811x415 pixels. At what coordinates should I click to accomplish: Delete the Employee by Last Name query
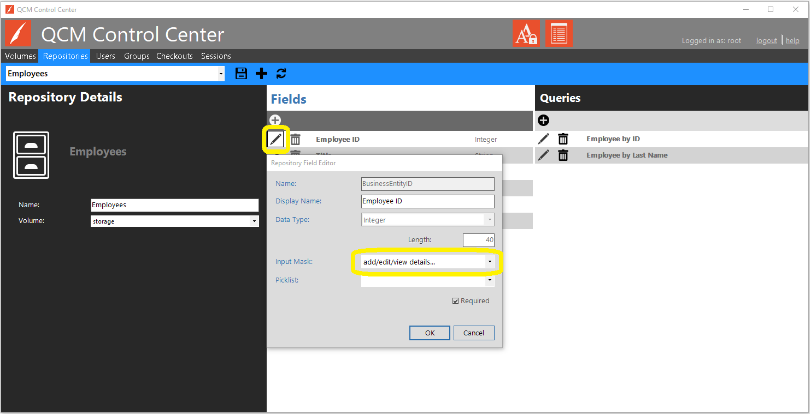(x=563, y=155)
